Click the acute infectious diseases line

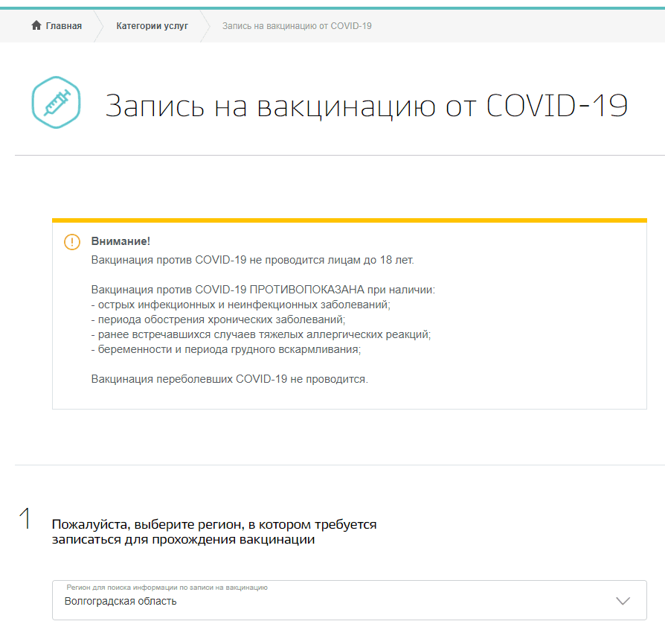click(x=240, y=305)
